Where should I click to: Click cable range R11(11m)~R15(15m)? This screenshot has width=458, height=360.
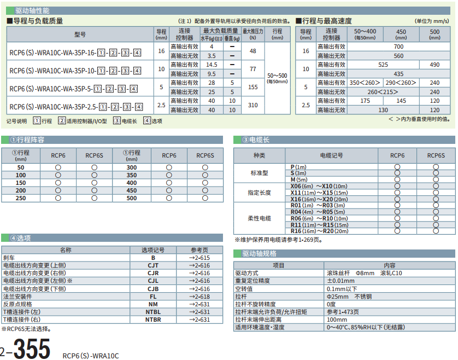(319, 225)
